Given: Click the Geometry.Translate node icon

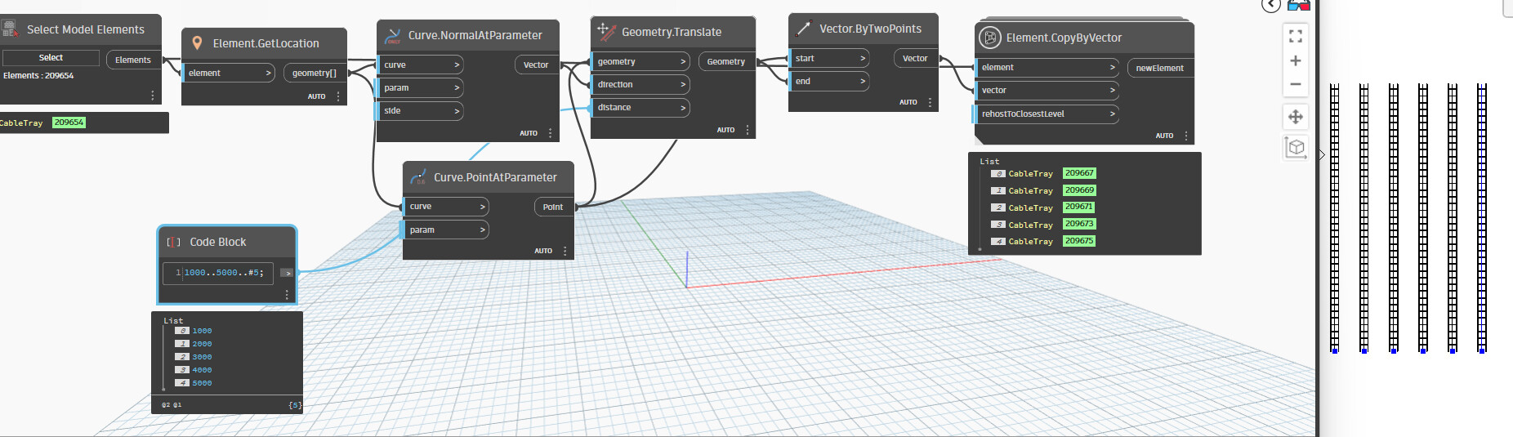Looking at the screenshot, I should point(606,31).
